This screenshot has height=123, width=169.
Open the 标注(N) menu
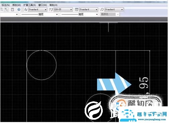pos(6,5)
